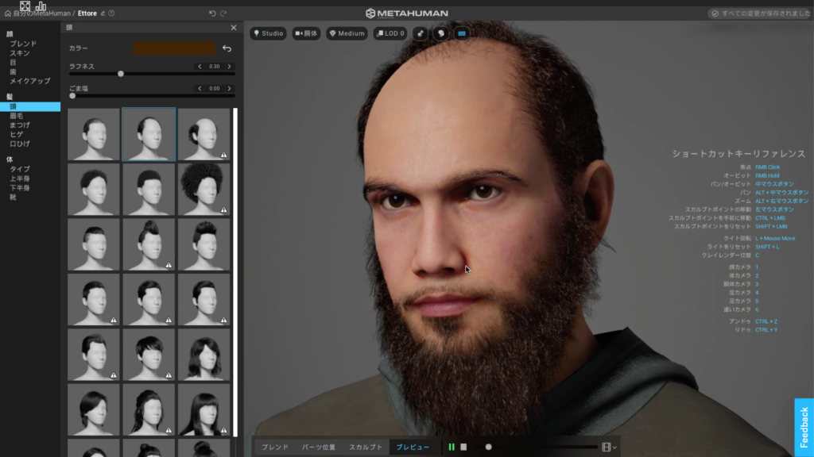Select 下半身 in the sidebar
814x457 pixels.
[20, 187]
